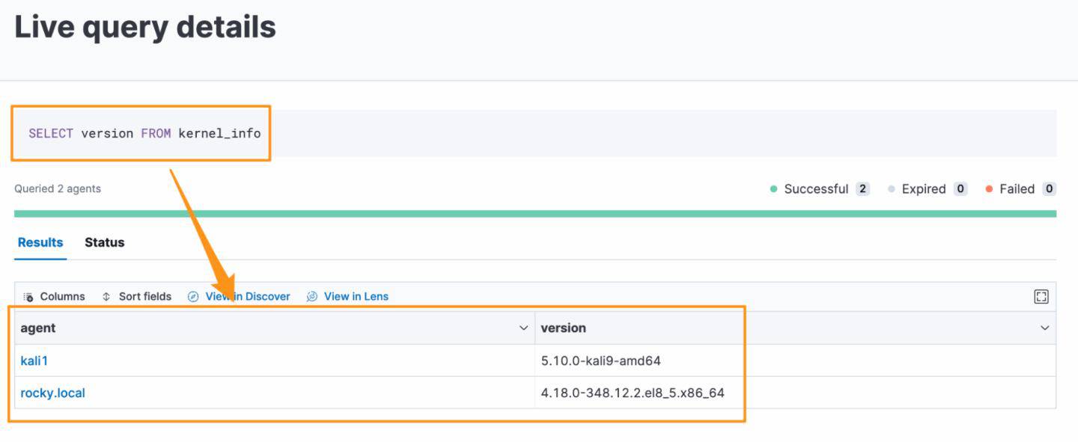Click the Successful count badge
Viewport: 1078px width, 442px height.
[x=862, y=189]
